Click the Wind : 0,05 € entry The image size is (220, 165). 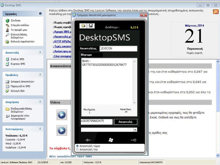13,144
